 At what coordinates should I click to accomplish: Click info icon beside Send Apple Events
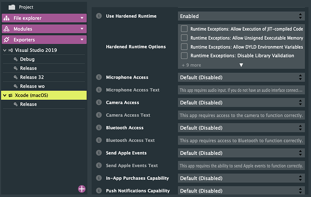coord(99,153)
